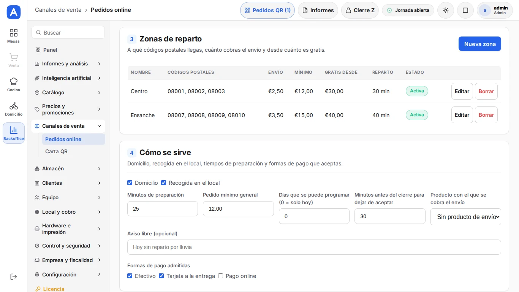This screenshot has height=292, width=519.
Task: Open the Sin producto de envío dropdown
Action: point(466,217)
